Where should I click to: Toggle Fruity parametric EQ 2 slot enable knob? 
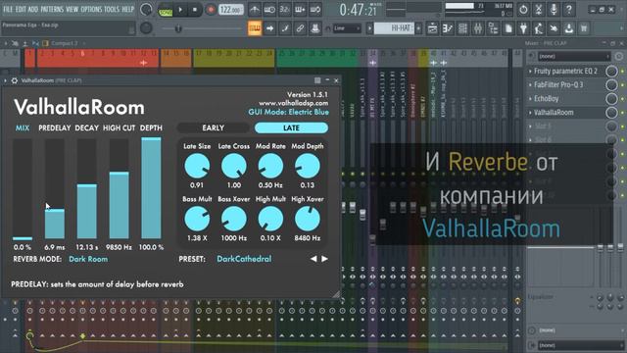point(611,72)
